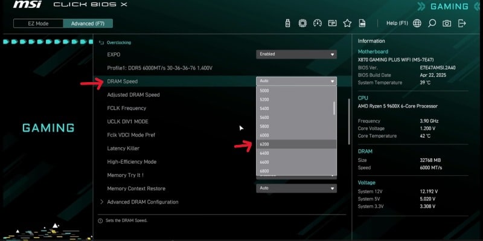This screenshot has width=483, height=241.
Task: Select the 'Memory Try It !' row label
Action: 126,175
